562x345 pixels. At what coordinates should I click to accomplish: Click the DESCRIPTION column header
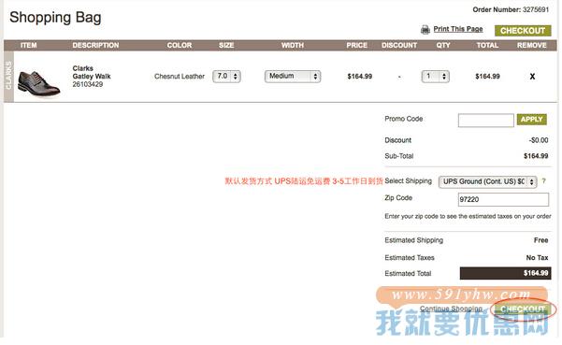[x=95, y=45]
